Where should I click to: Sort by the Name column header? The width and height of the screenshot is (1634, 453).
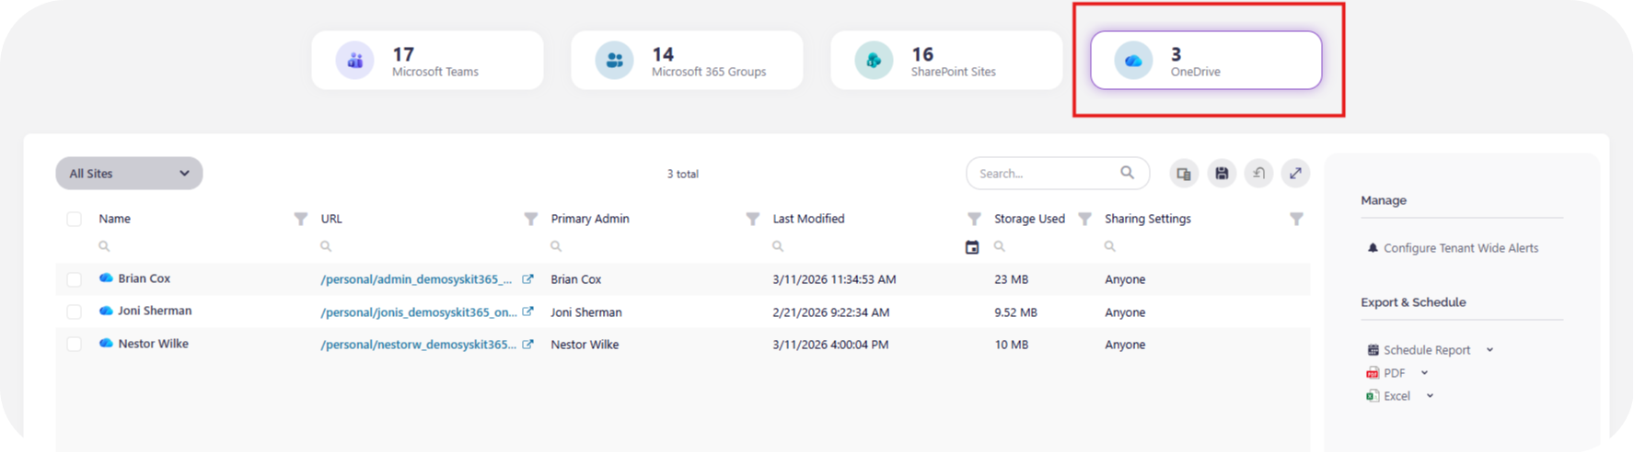pos(115,219)
